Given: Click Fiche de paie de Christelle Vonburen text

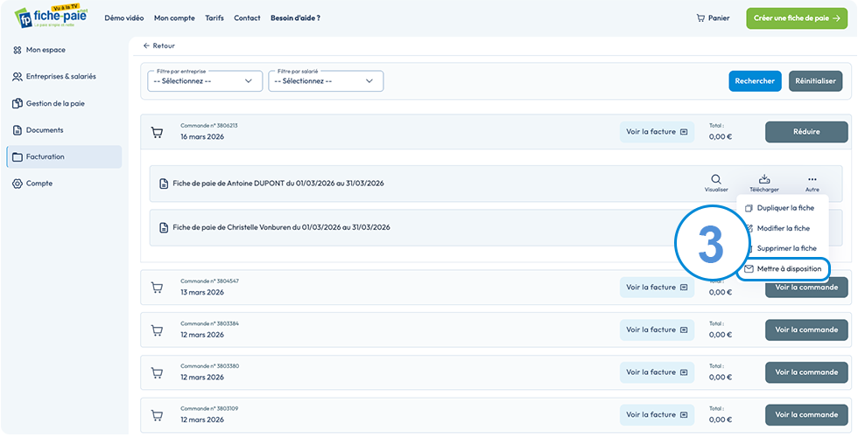Looking at the screenshot, I should pyautogui.click(x=281, y=228).
